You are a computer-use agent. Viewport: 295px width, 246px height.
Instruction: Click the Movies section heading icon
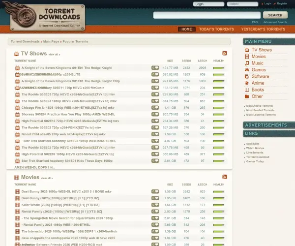pos(17,178)
